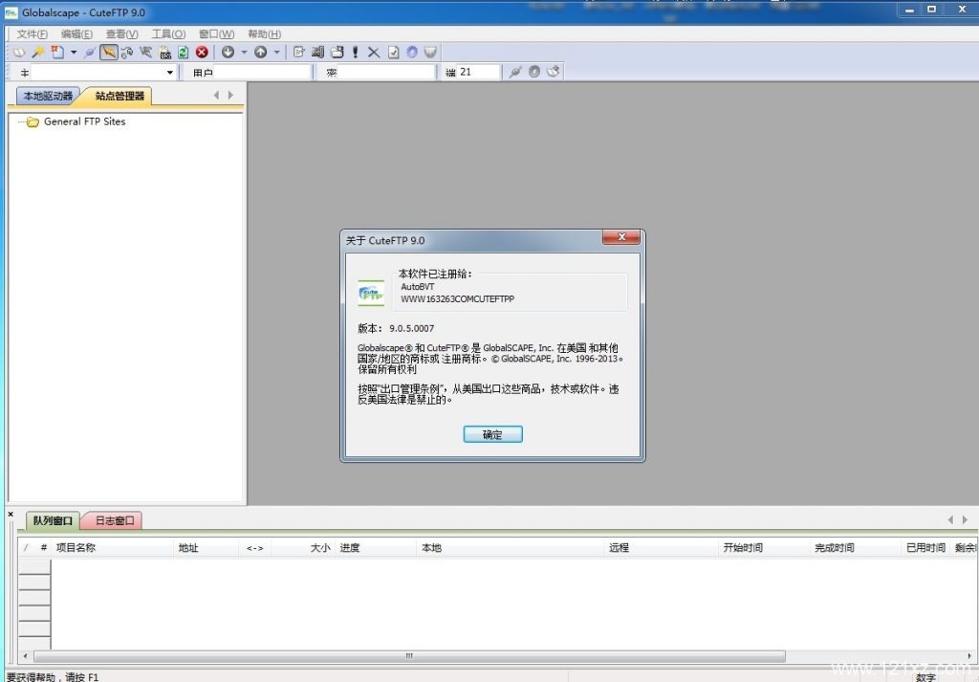Click the blue globe icon in toolbar
This screenshot has height=682, width=979.
412,53
